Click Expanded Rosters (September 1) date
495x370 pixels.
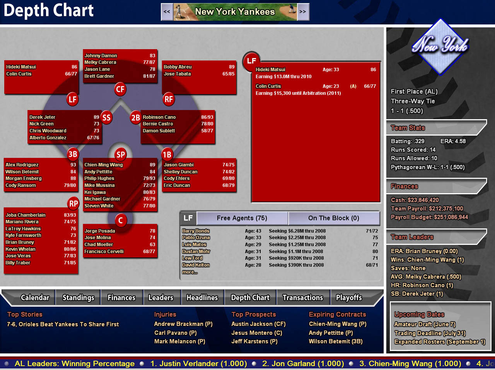pos(440,342)
